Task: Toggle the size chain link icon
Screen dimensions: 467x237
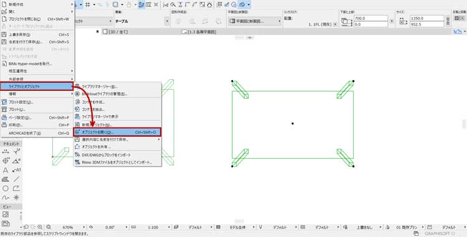Action: [x=448, y=21]
